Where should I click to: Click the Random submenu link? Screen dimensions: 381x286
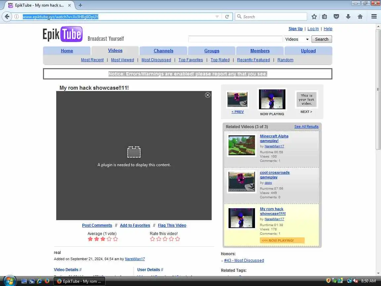point(285,60)
